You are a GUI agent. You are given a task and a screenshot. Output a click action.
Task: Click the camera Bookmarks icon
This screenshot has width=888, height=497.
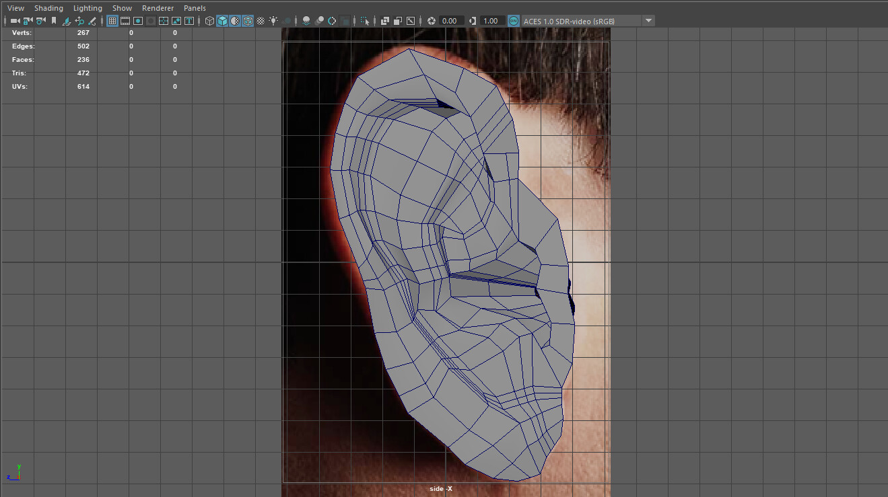pyautogui.click(x=54, y=21)
